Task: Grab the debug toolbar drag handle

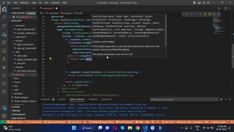Action: pyautogui.click(x=184, y=14)
